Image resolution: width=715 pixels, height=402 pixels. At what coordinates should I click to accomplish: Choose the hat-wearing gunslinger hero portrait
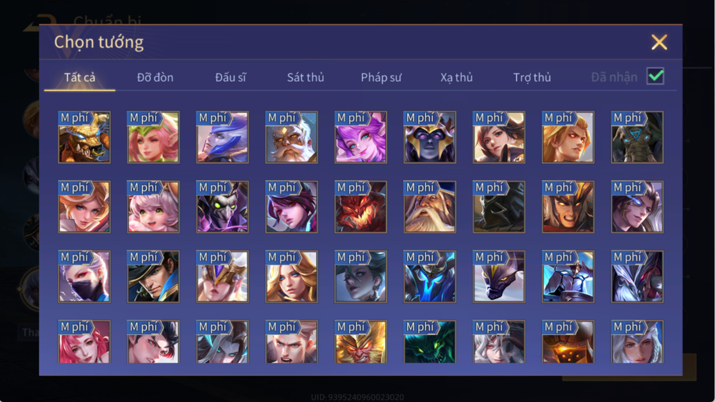[153, 277]
